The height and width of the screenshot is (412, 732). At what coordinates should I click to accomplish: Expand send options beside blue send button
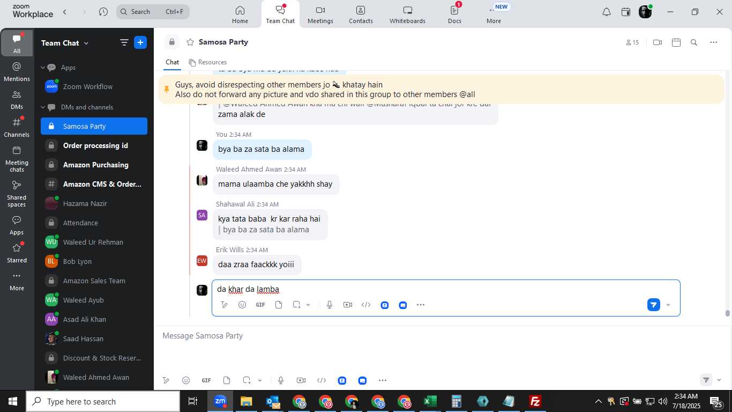pyautogui.click(x=668, y=305)
